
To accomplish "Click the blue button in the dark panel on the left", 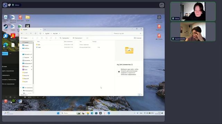I will coord(5,54).
